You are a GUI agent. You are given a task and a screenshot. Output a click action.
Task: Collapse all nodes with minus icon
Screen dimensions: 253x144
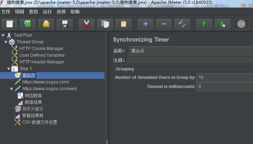tap(164, 24)
